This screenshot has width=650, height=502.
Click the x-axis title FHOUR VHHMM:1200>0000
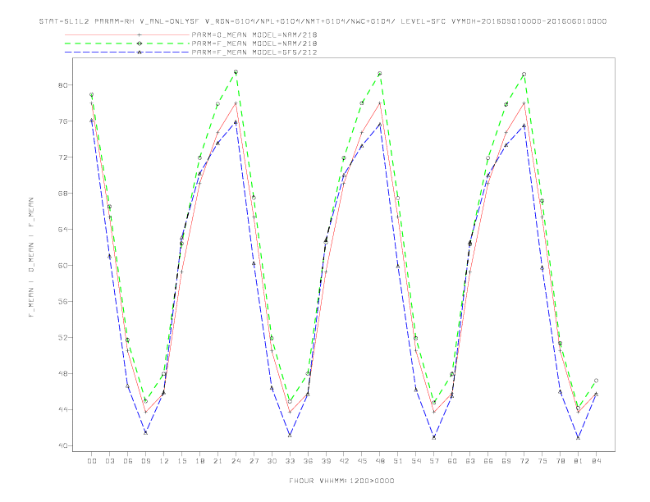pyautogui.click(x=341, y=481)
